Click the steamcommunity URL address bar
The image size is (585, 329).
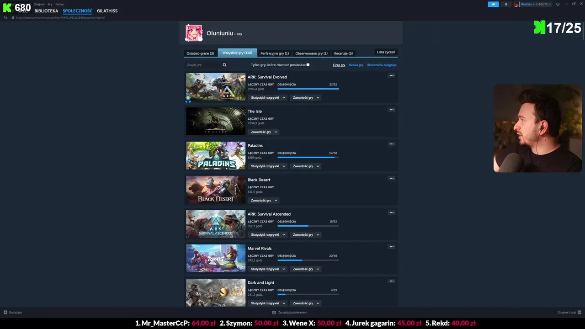point(60,17)
